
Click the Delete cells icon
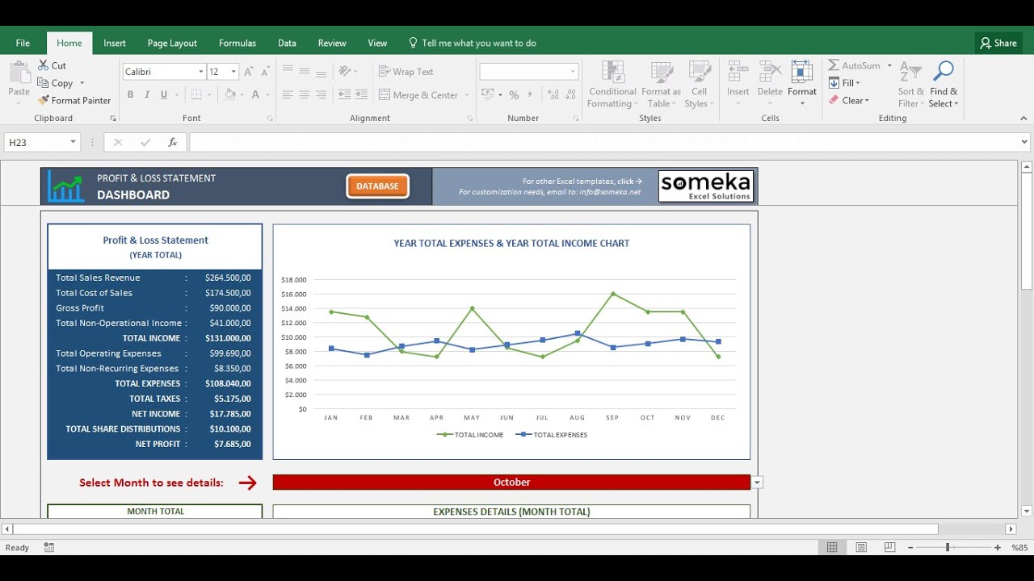(x=770, y=72)
